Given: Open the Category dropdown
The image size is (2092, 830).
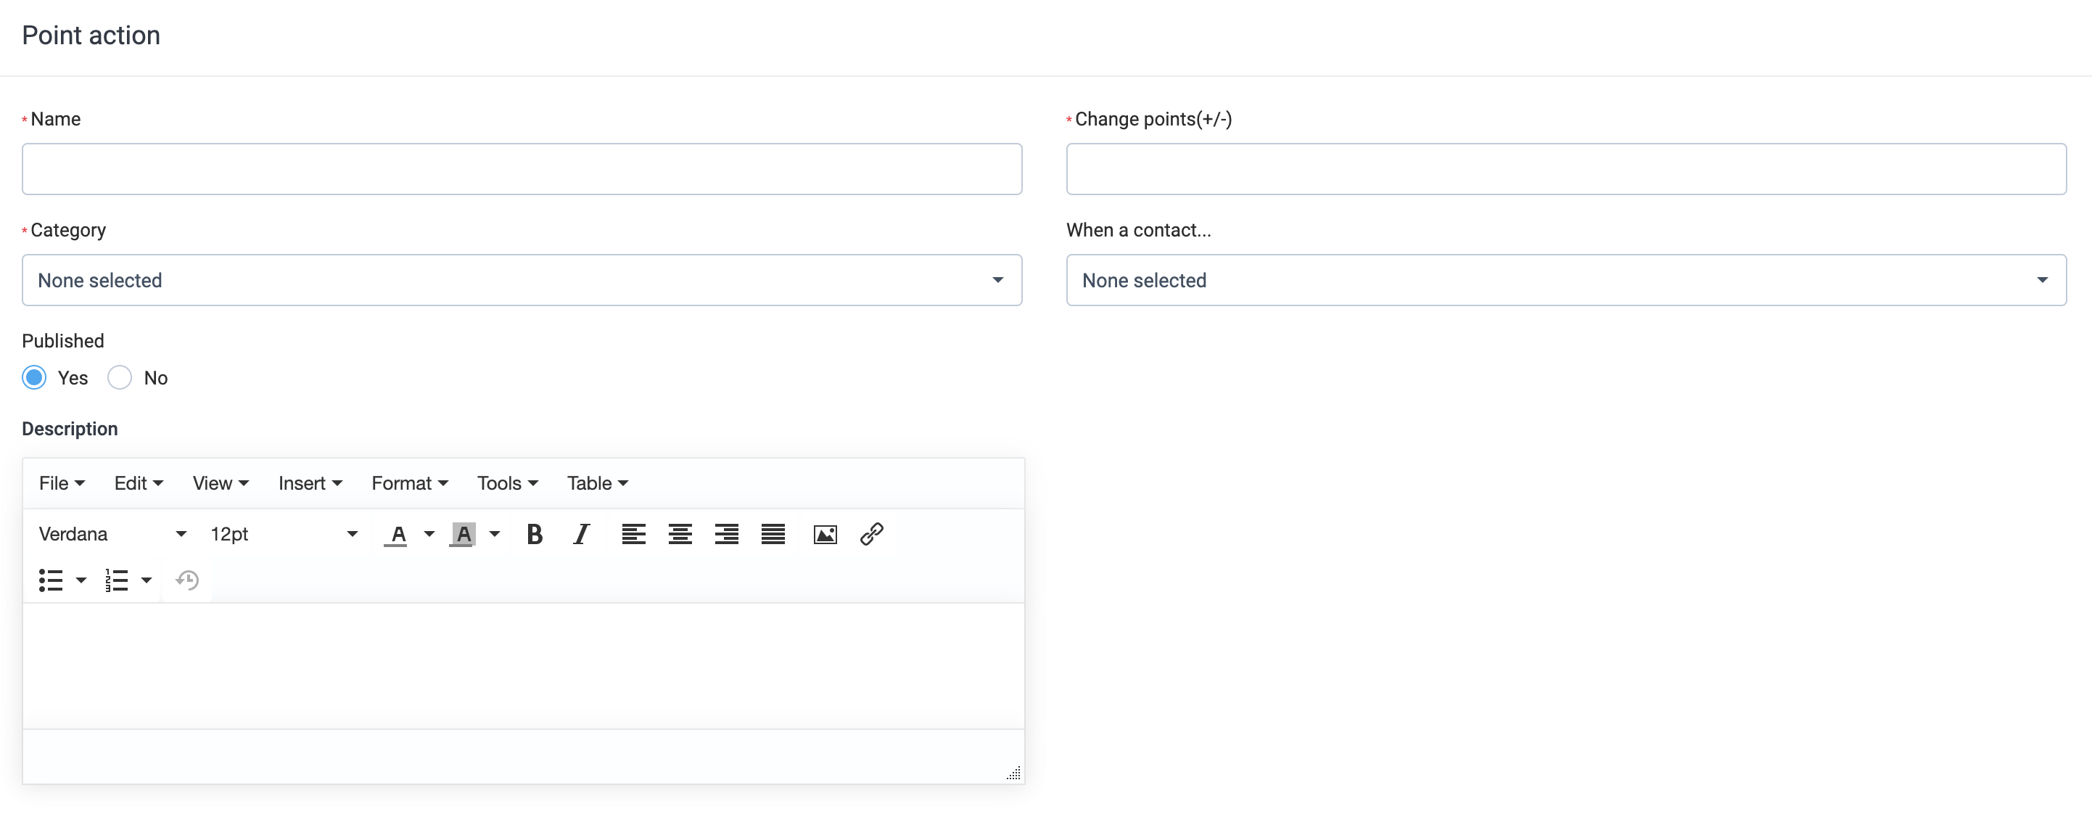Looking at the screenshot, I should tap(522, 280).
